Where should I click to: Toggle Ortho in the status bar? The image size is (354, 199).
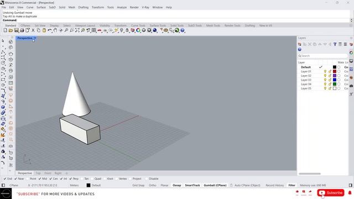pos(153,185)
